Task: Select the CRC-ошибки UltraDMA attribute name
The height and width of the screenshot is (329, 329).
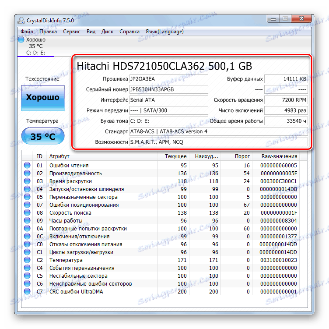Action: (76, 292)
